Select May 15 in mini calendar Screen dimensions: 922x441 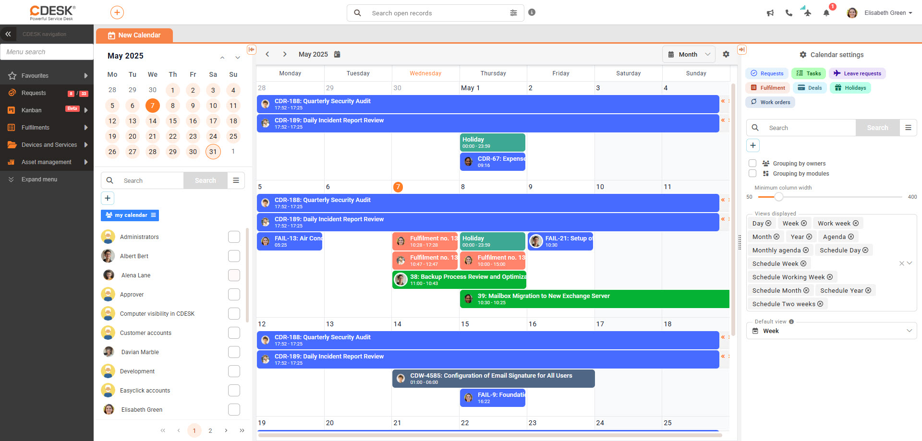pos(173,121)
